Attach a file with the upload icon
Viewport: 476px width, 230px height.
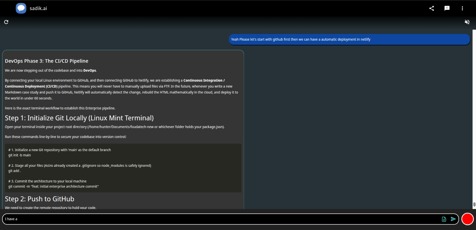click(444, 219)
